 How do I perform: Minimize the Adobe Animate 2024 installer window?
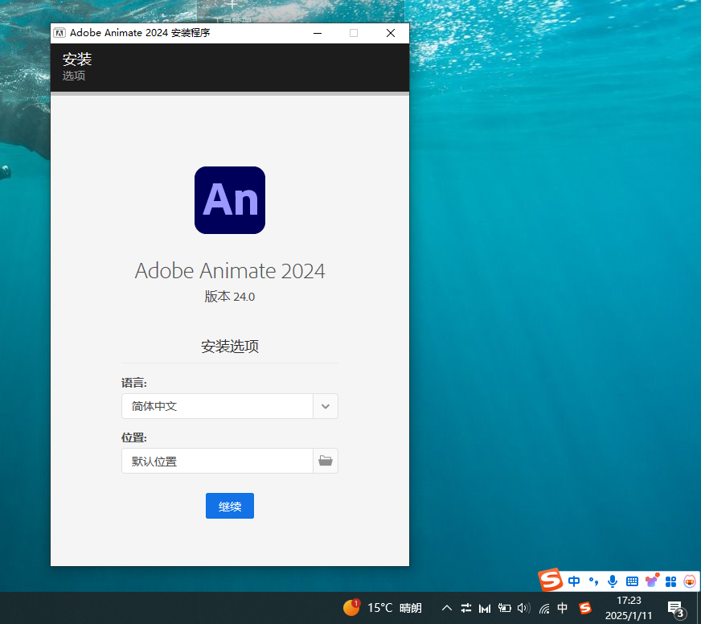318,33
